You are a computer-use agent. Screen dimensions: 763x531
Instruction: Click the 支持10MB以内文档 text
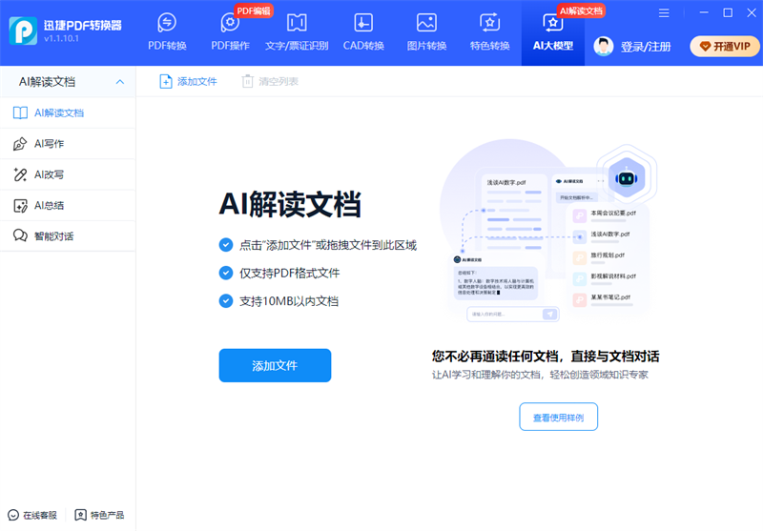point(289,301)
